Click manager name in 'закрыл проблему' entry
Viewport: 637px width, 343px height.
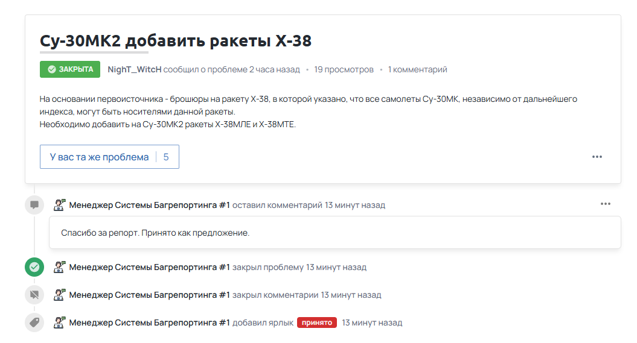coord(149,267)
